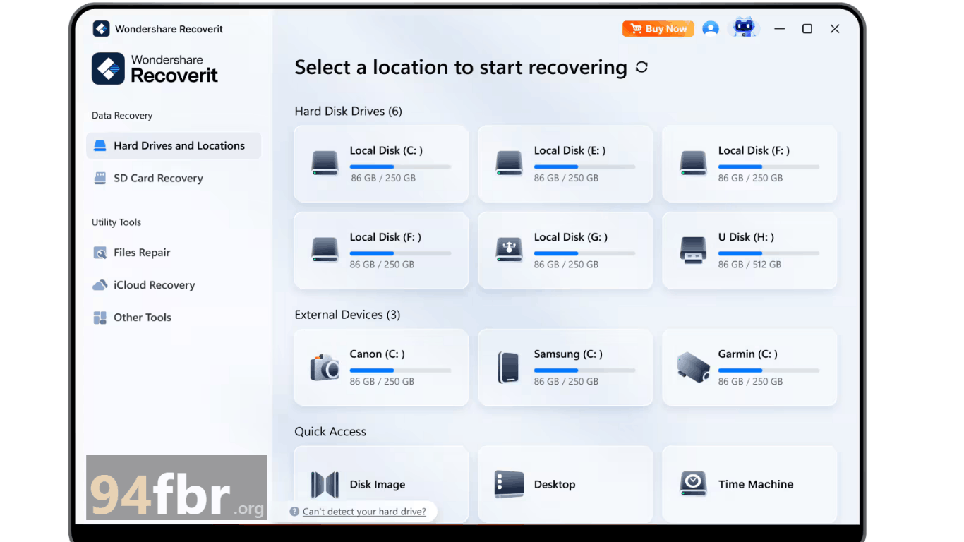Image resolution: width=964 pixels, height=542 pixels.
Task: Click the Local Disk (C:) usage bar
Action: (401, 167)
